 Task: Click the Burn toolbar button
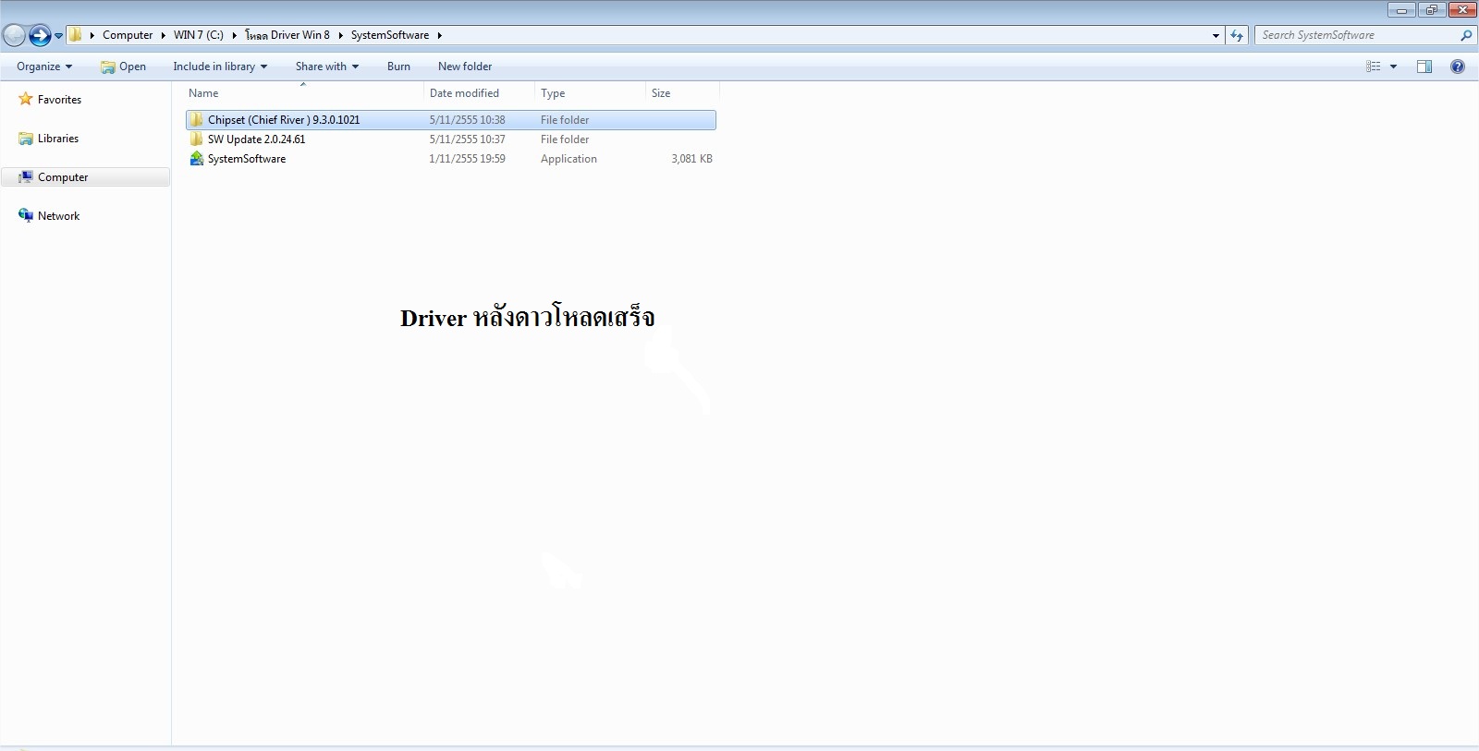click(x=398, y=67)
